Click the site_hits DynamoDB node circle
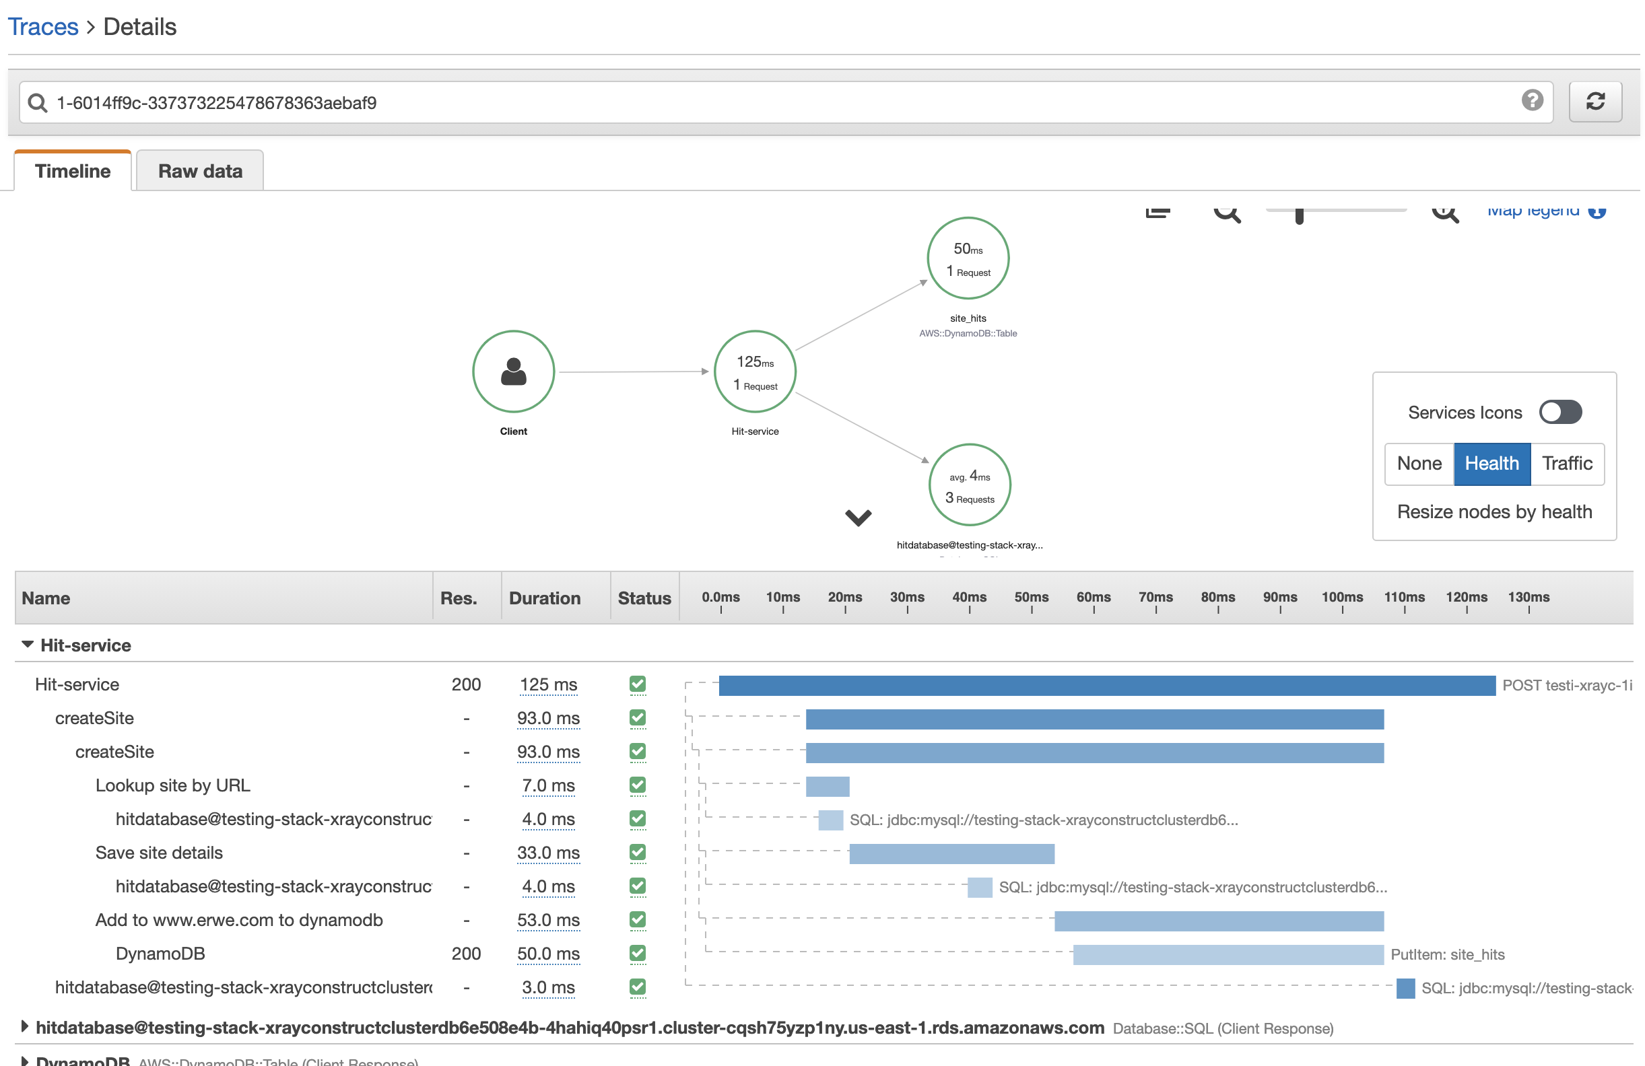The width and height of the screenshot is (1645, 1066). (967, 258)
